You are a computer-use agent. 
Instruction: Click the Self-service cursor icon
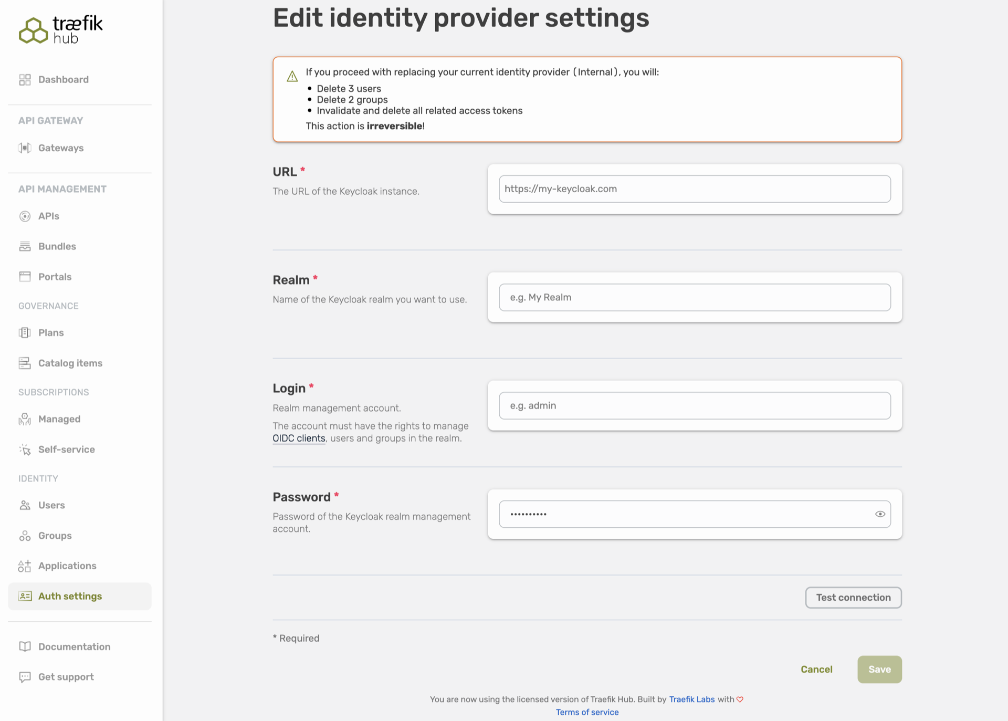25,450
